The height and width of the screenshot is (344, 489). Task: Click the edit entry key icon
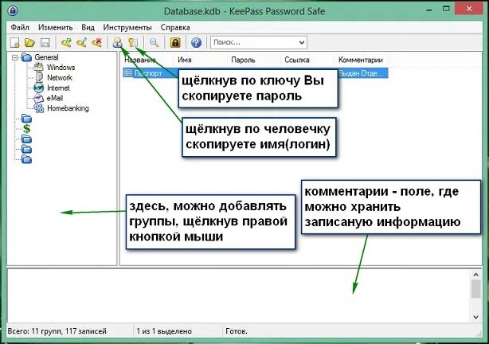coord(81,42)
